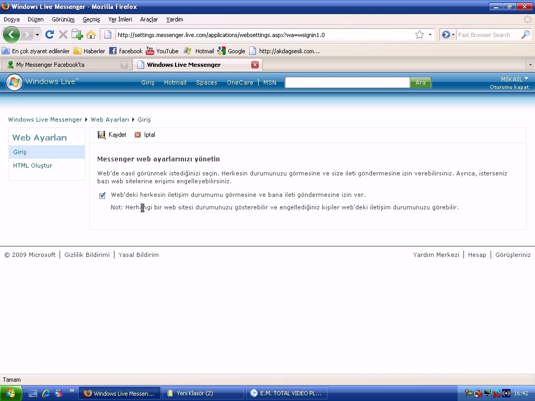
Task: Close the Windows Live Messenger tab
Action: [255, 65]
